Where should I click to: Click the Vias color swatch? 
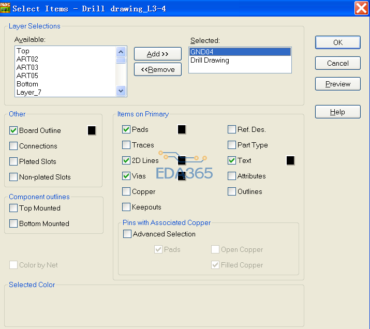coord(182,176)
